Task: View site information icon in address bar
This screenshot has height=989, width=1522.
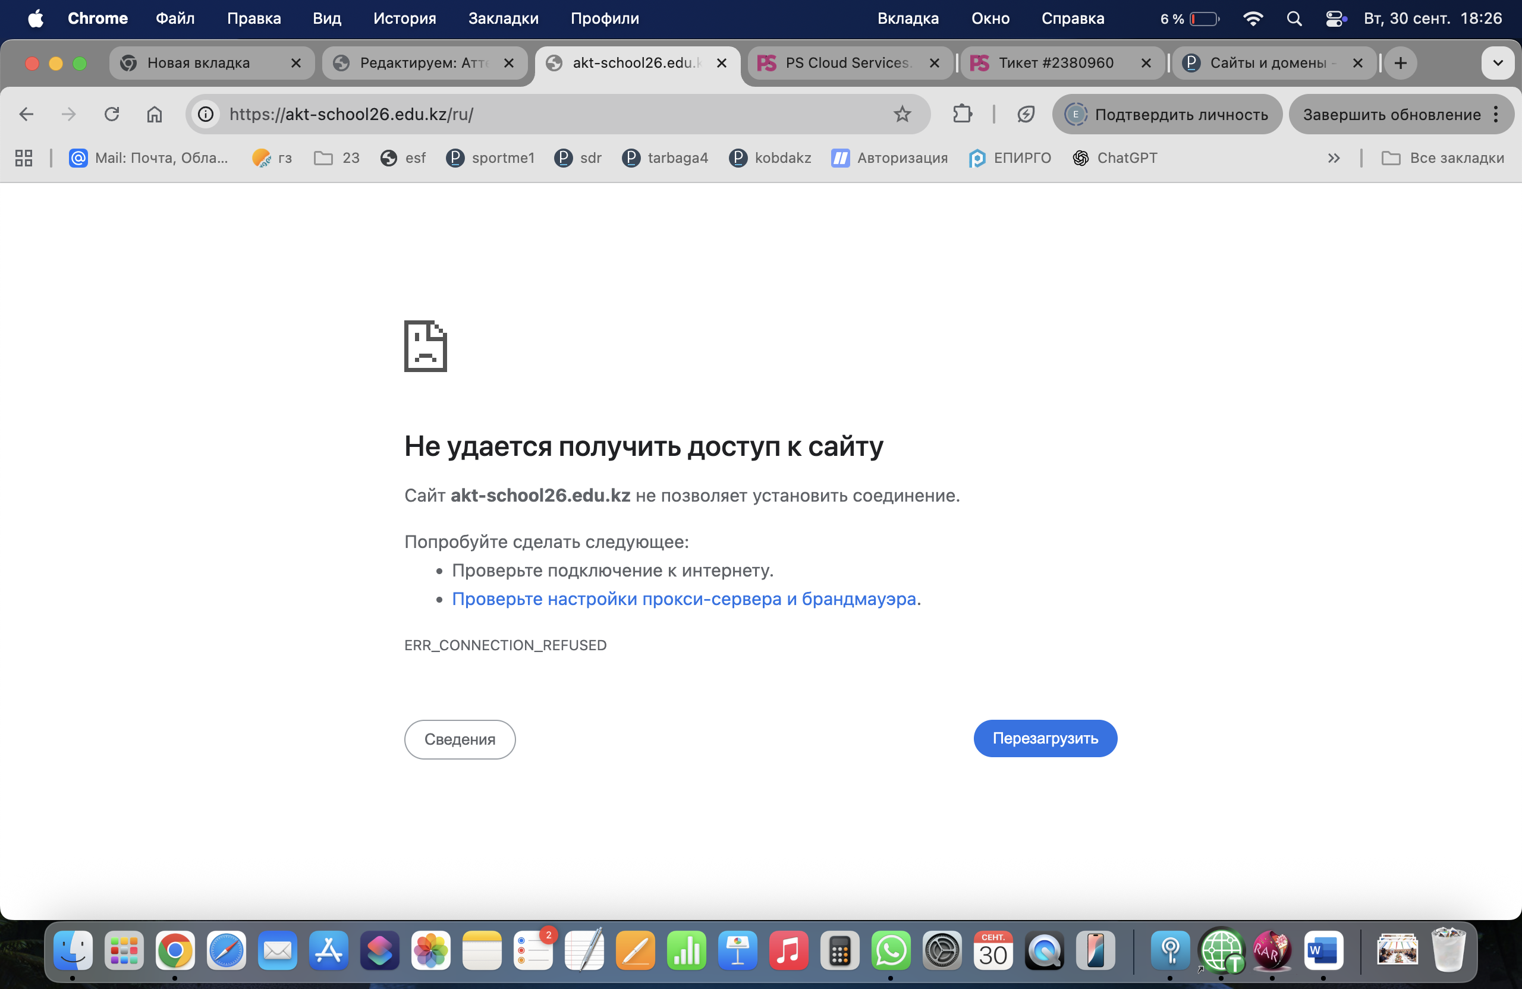Action: click(206, 115)
